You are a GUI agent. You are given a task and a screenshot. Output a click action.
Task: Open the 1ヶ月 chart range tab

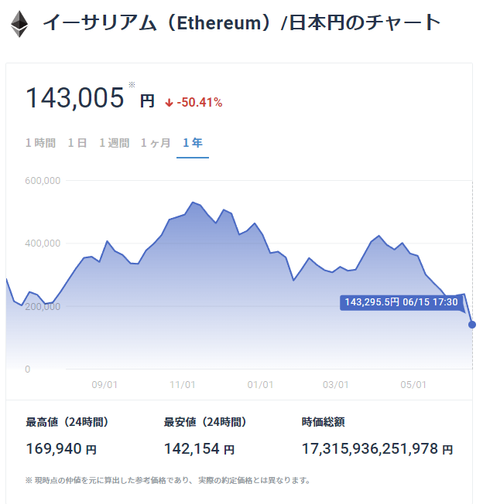click(156, 143)
